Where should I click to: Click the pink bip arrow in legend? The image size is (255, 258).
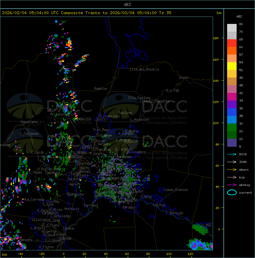click(x=232, y=177)
